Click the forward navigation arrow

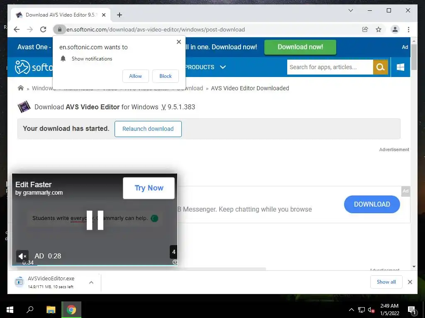pos(30,29)
